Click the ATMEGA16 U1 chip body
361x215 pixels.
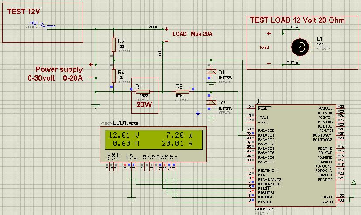(296, 152)
